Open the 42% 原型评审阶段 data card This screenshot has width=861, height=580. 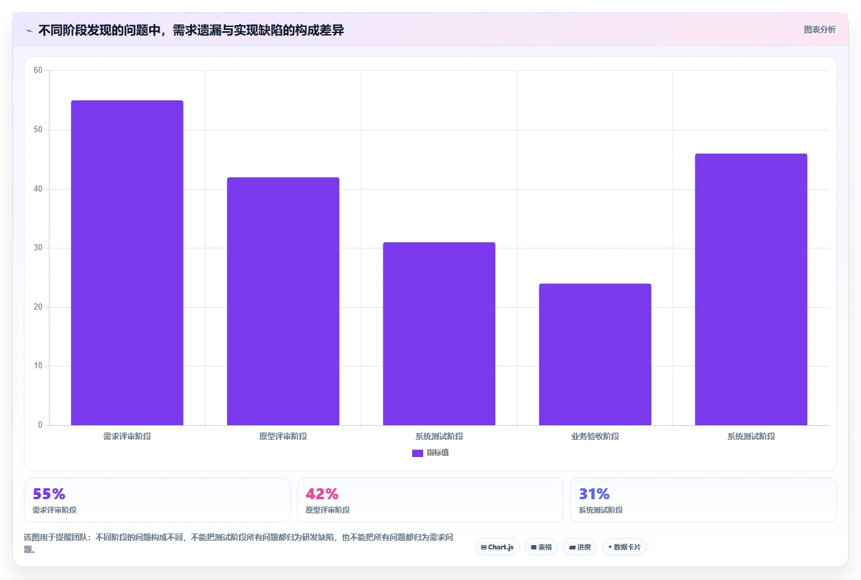point(430,500)
